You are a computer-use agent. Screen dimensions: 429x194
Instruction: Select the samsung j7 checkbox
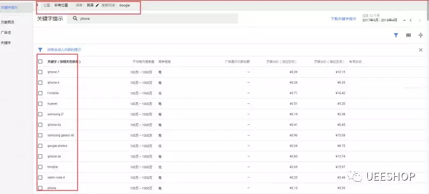click(x=40, y=114)
